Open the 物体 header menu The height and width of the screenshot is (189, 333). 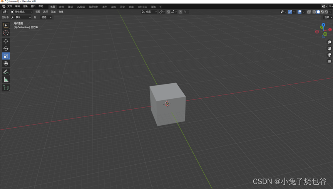(61, 12)
